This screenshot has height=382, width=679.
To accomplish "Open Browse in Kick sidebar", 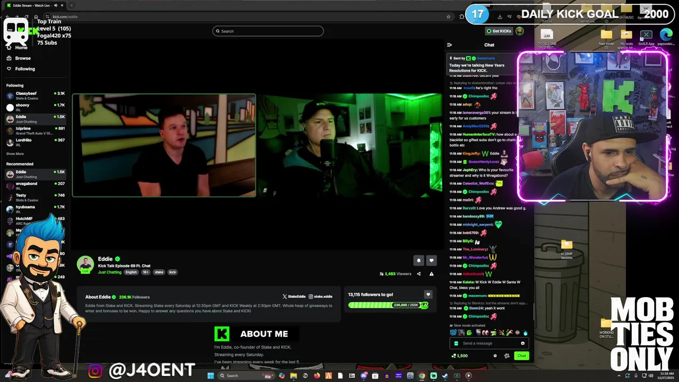I will [x=23, y=58].
